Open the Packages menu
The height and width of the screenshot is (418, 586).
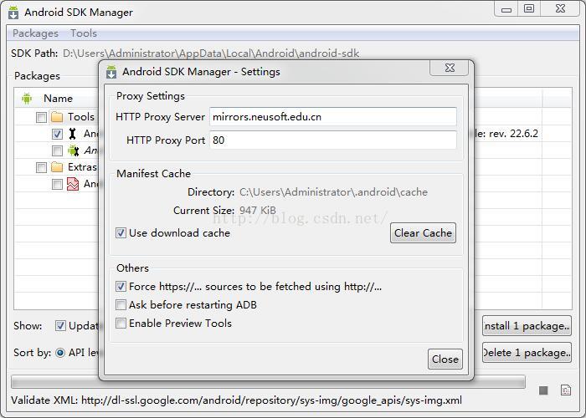click(x=35, y=33)
